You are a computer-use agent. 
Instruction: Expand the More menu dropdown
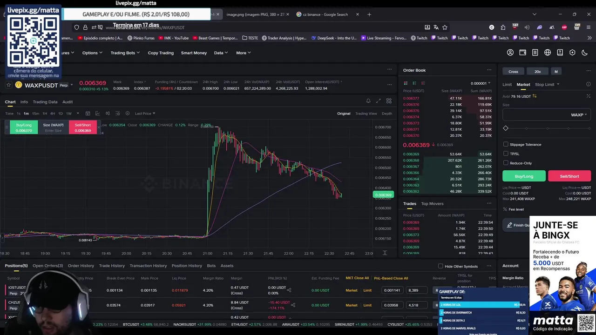244,53
